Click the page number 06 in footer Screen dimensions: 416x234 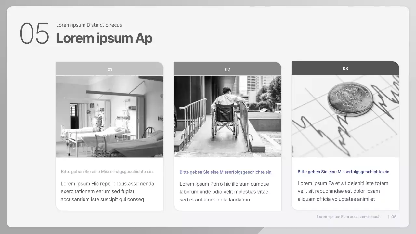point(394,217)
